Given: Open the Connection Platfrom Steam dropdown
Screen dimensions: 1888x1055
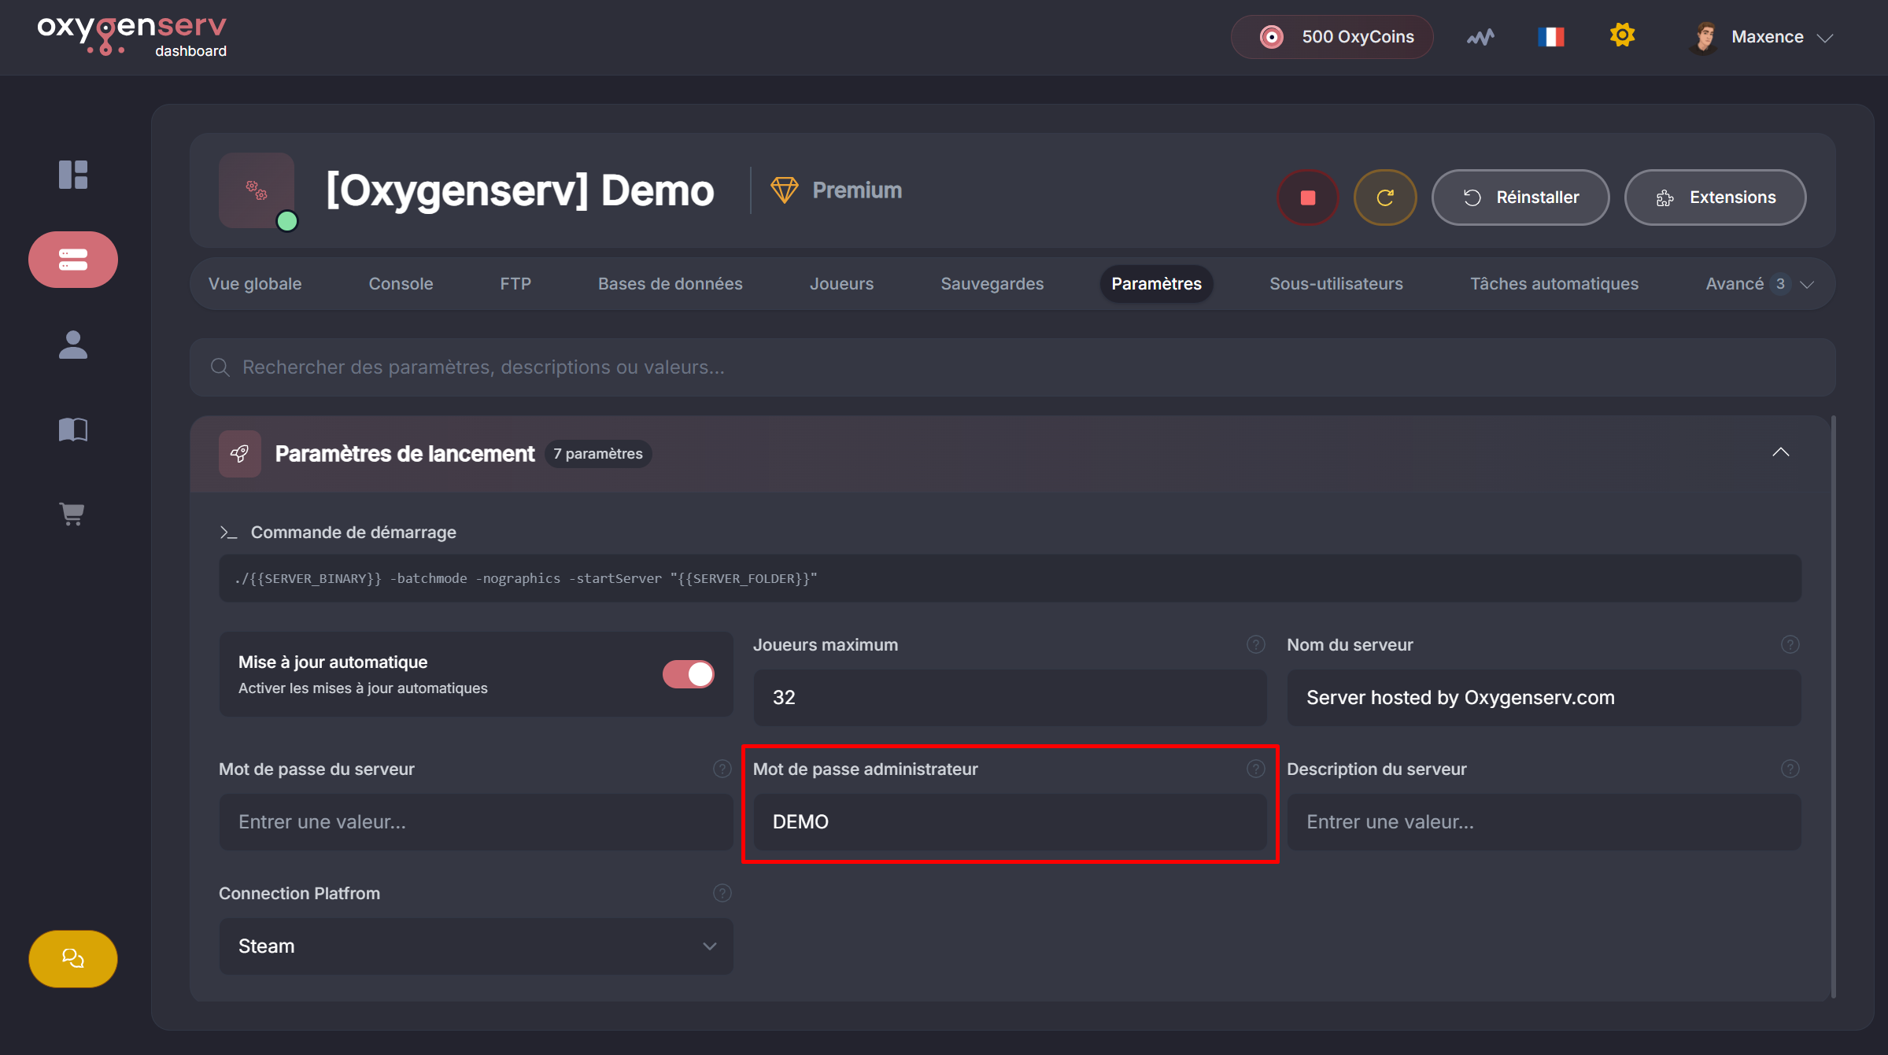Looking at the screenshot, I should [476, 946].
